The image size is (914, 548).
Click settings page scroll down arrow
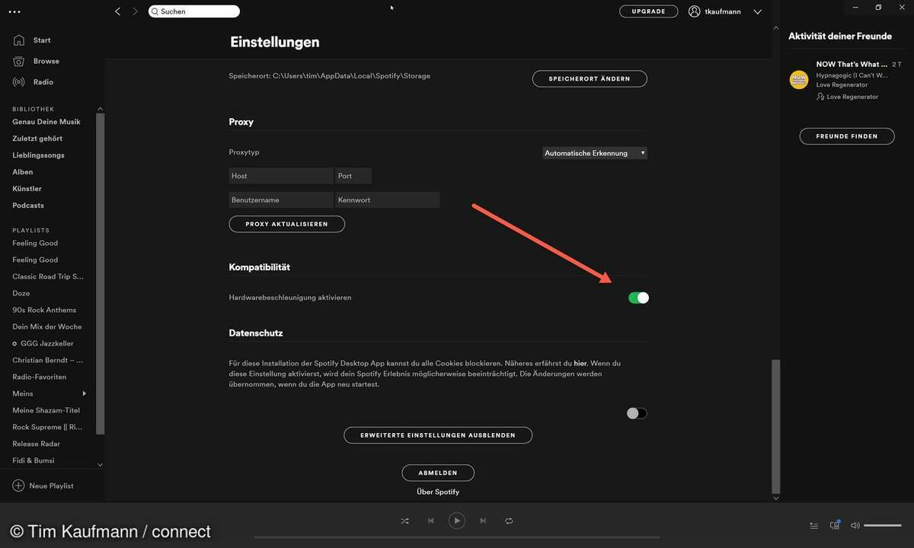tap(776, 498)
